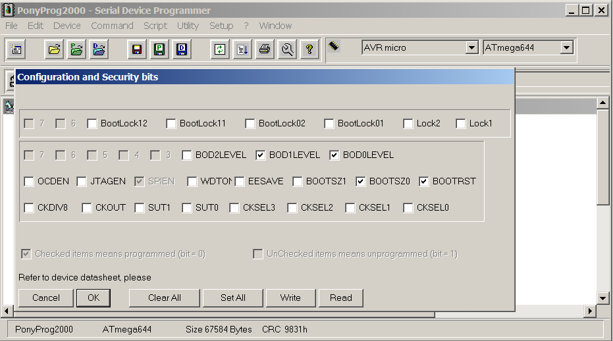Check the BootLock12 checkbox

point(92,124)
